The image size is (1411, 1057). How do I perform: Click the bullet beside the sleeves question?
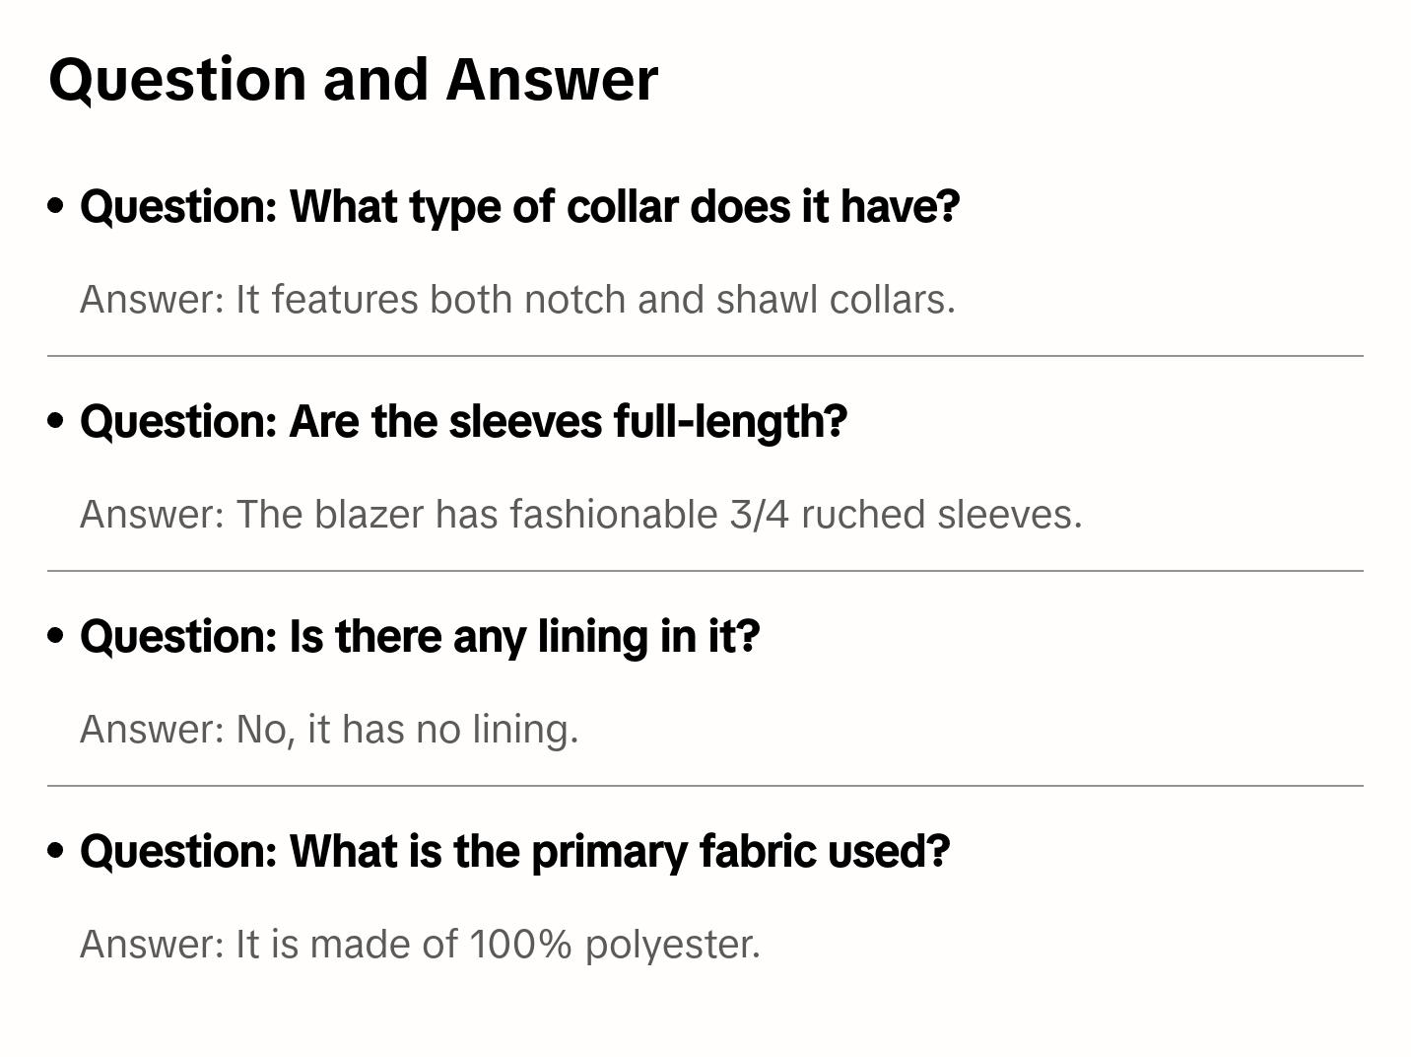tap(56, 421)
